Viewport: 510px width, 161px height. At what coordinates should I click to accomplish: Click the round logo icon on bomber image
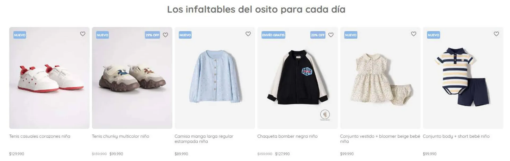pos(325,115)
